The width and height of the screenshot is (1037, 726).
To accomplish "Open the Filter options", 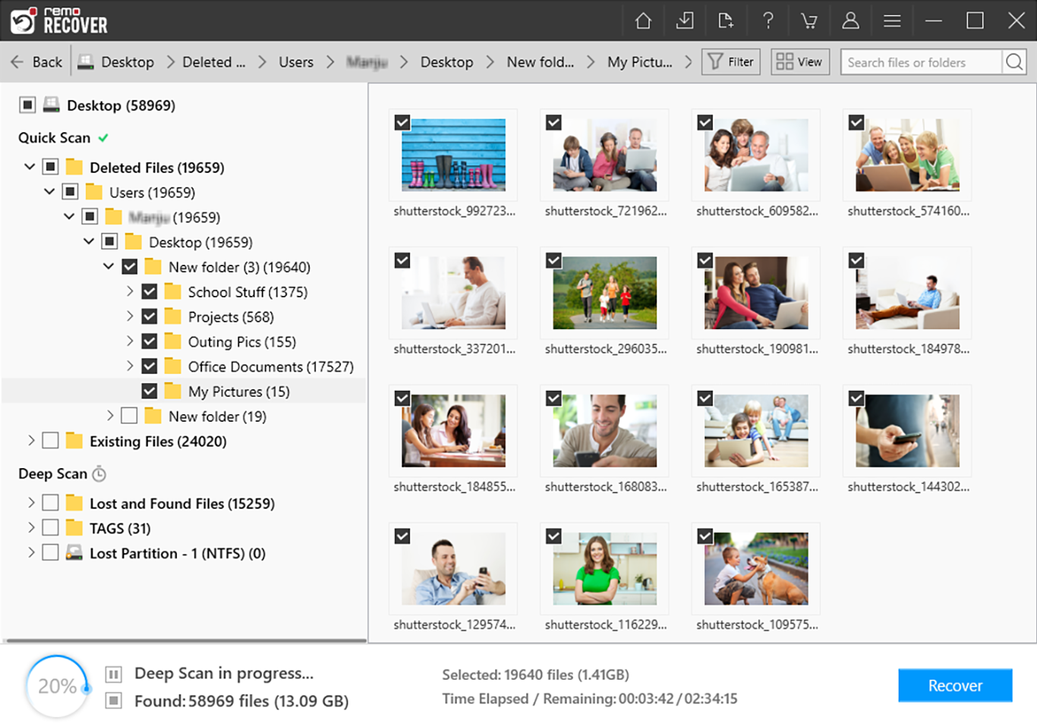I will (732, 62).
